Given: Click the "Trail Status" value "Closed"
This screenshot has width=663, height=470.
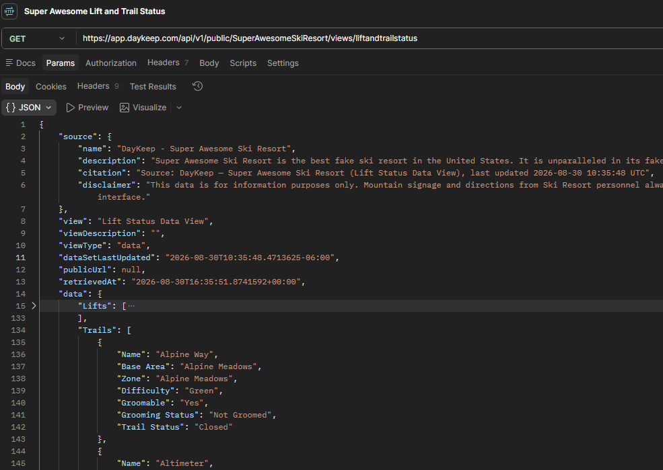Looking at the screenshot, I should point(213,427).
